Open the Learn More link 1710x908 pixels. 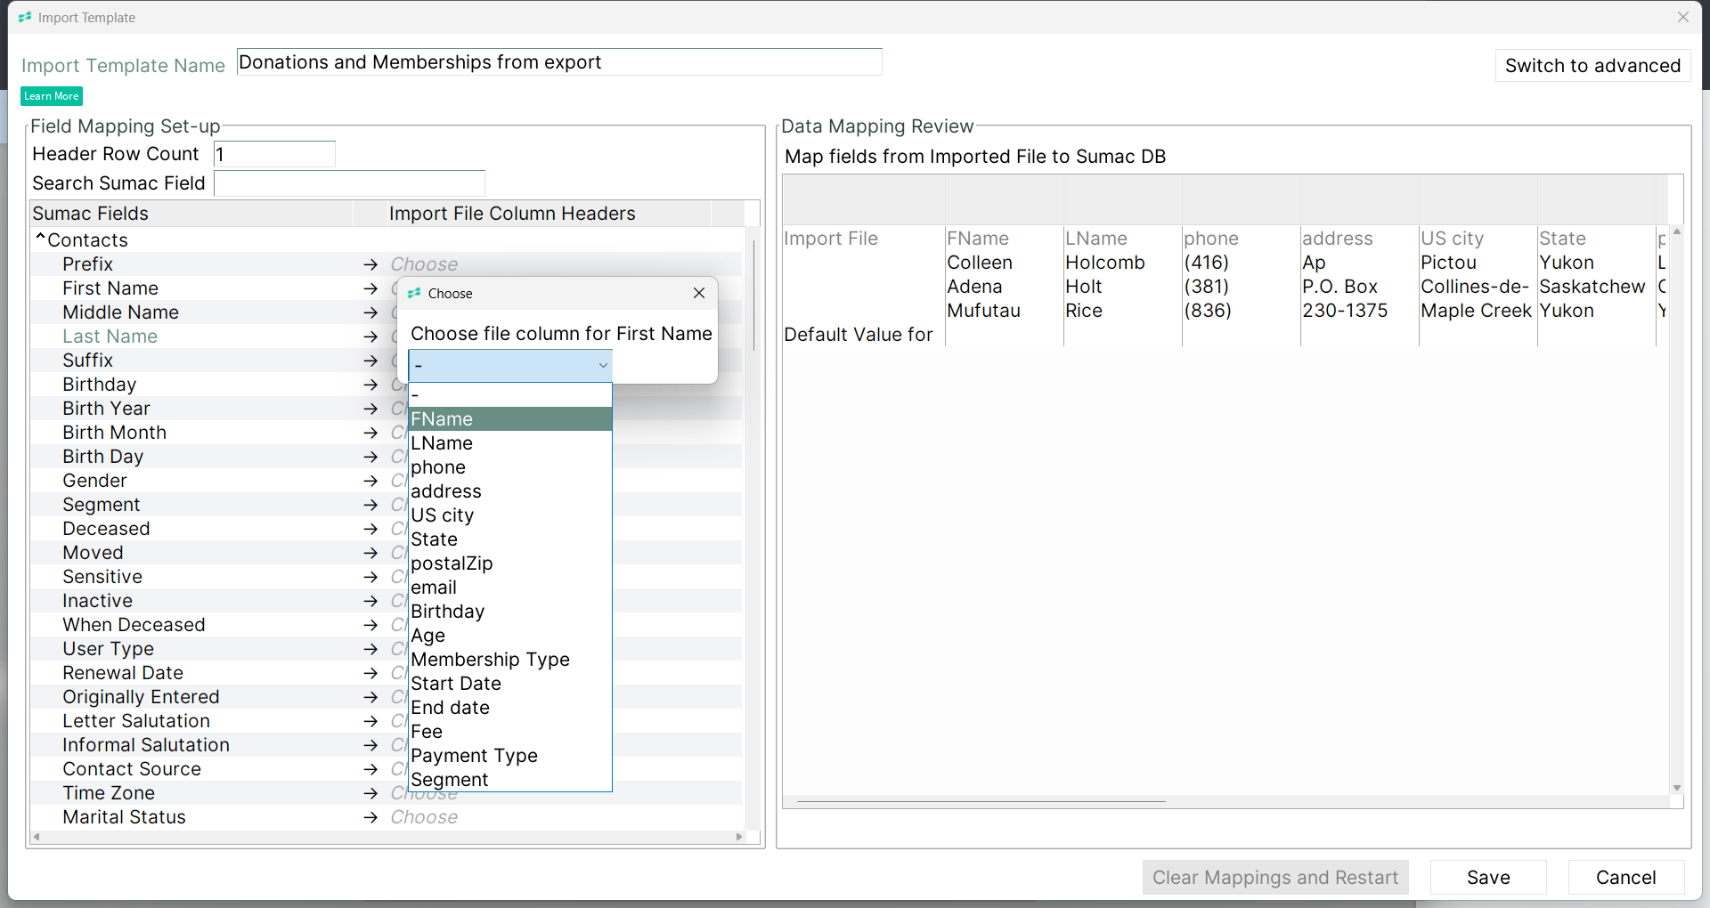click(52, 96)
